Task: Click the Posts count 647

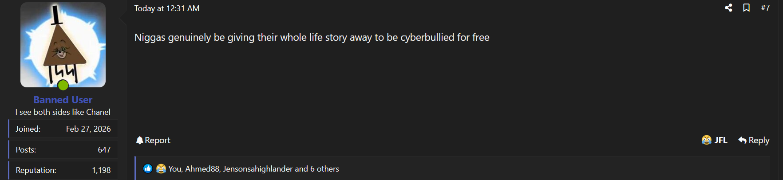Action: (x=104, y=150)
